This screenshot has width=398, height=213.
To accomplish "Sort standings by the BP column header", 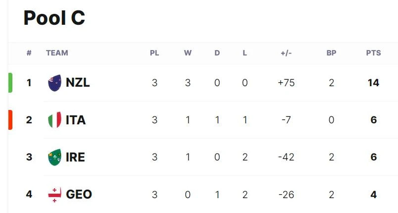I will click(331, 53).
